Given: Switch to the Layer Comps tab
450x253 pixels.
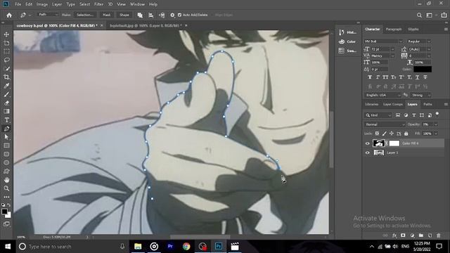Looking at the screenshot, I should (x=393, y=105).
